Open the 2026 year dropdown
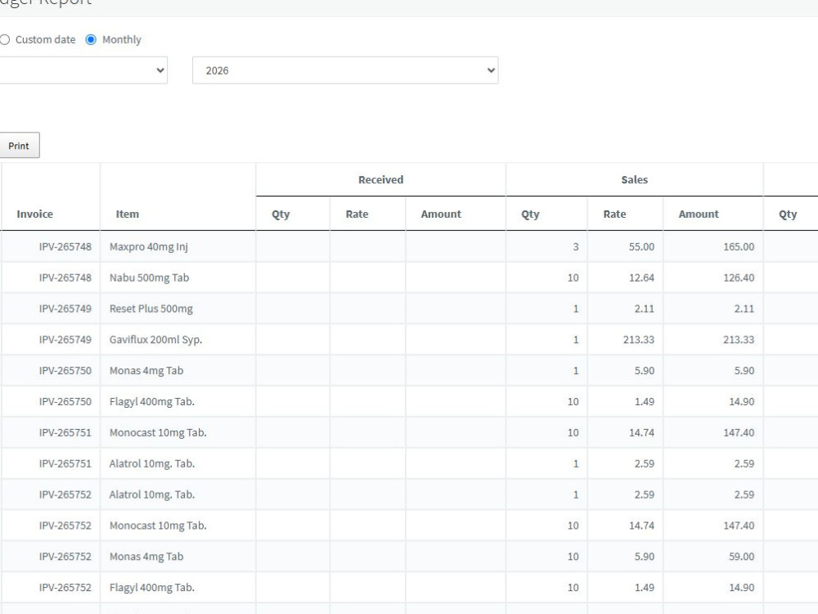Viewport: 818px width, 614px height. [345, 70]
